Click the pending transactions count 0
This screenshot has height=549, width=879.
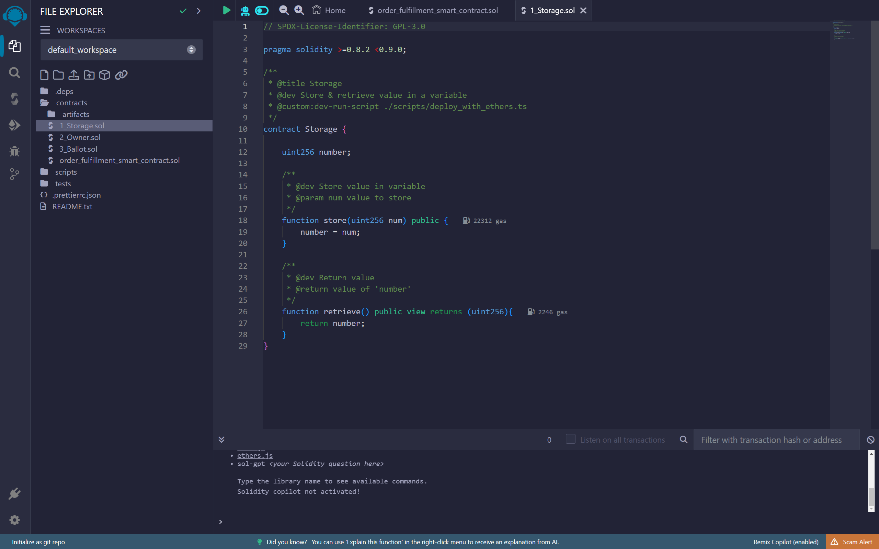549,440
